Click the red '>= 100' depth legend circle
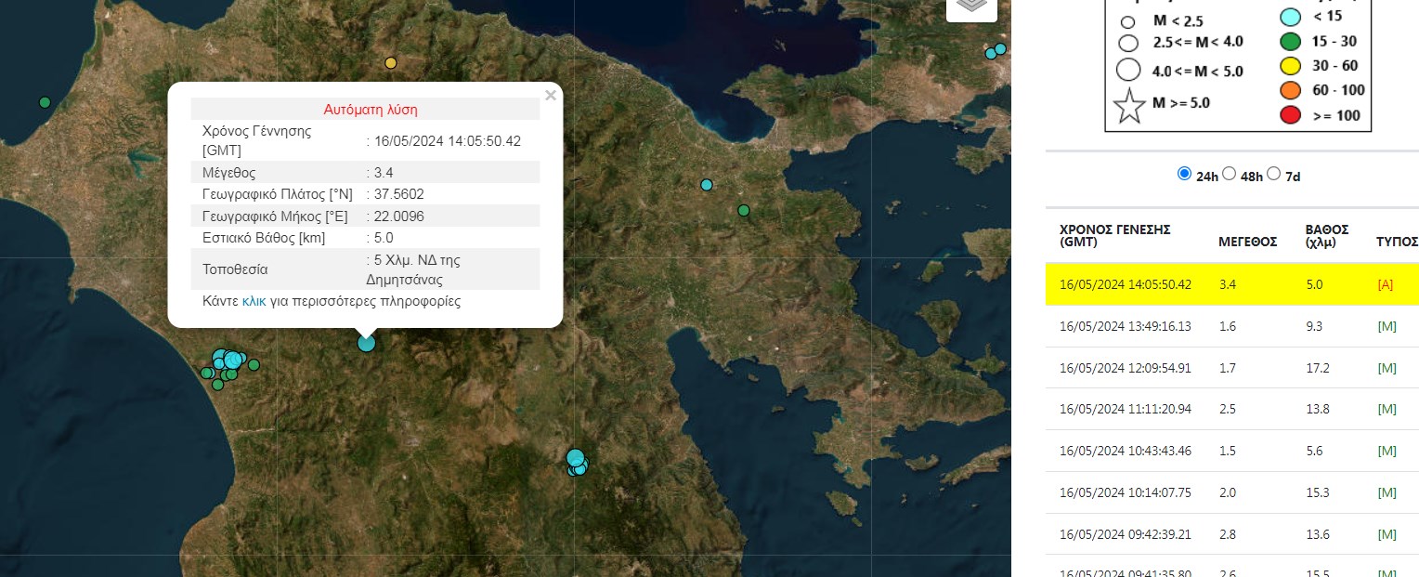This screenshot has height=577, width=1419. (x=1290, y=115)
